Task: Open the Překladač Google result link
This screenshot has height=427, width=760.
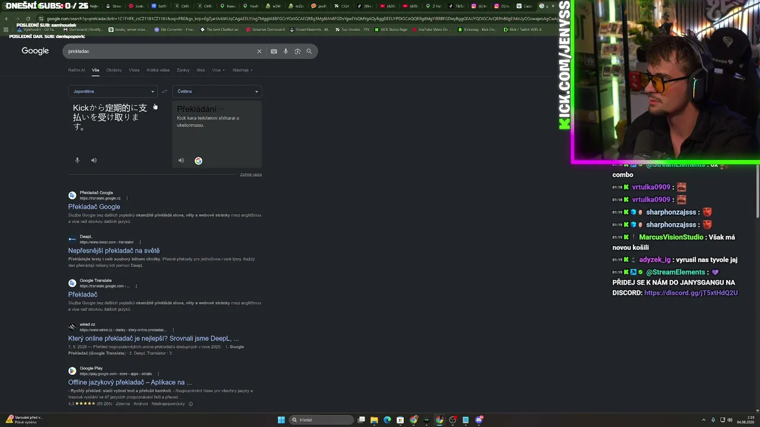Action: (94, 207)
